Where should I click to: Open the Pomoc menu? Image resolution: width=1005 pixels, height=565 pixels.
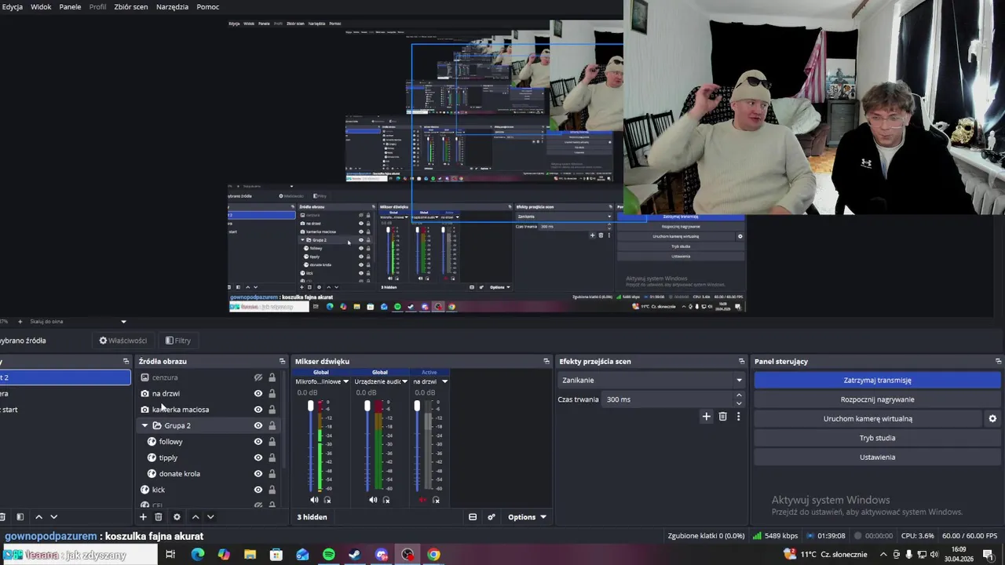coord(208,7)
